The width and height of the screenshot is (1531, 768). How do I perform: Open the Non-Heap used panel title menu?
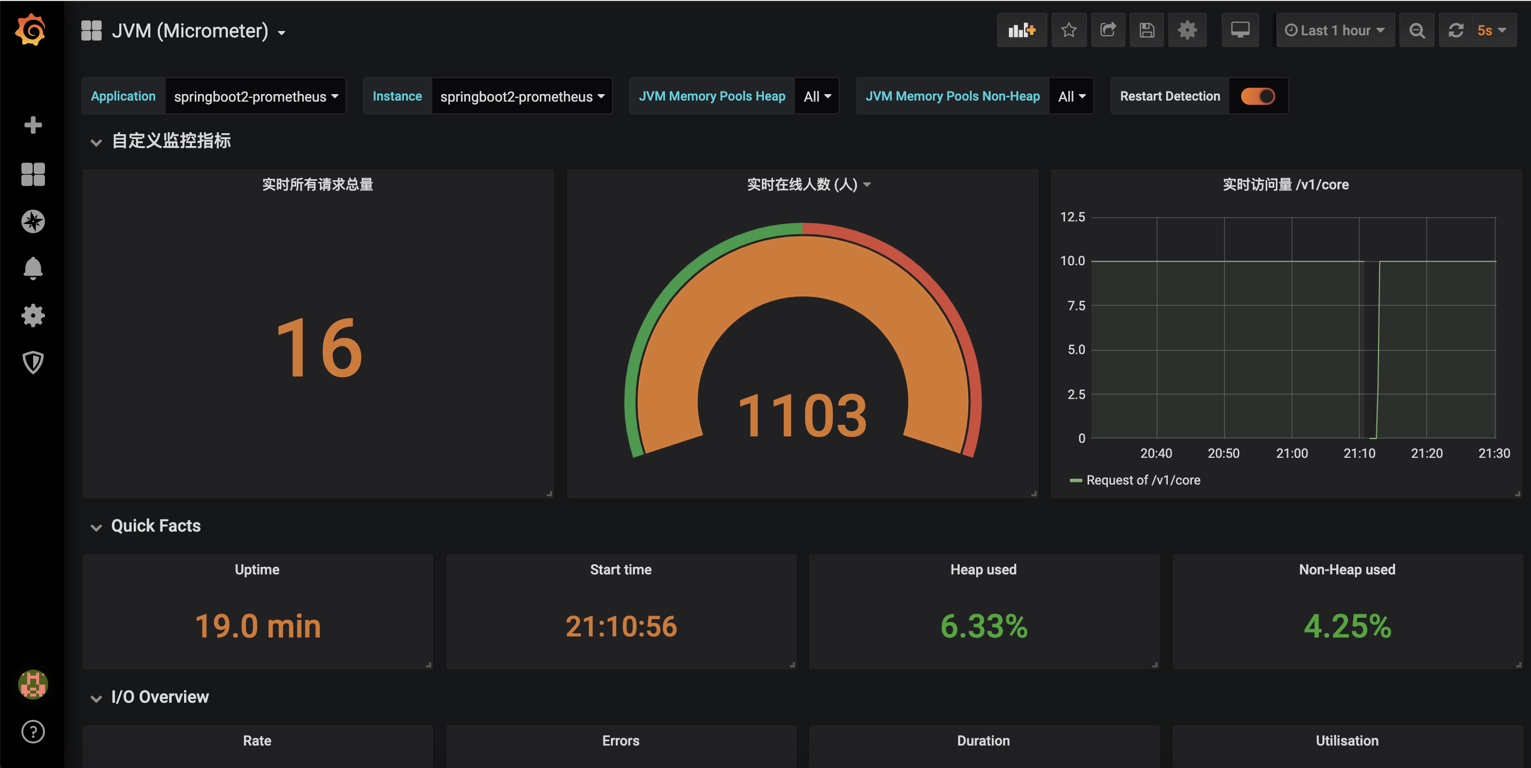1347,570
